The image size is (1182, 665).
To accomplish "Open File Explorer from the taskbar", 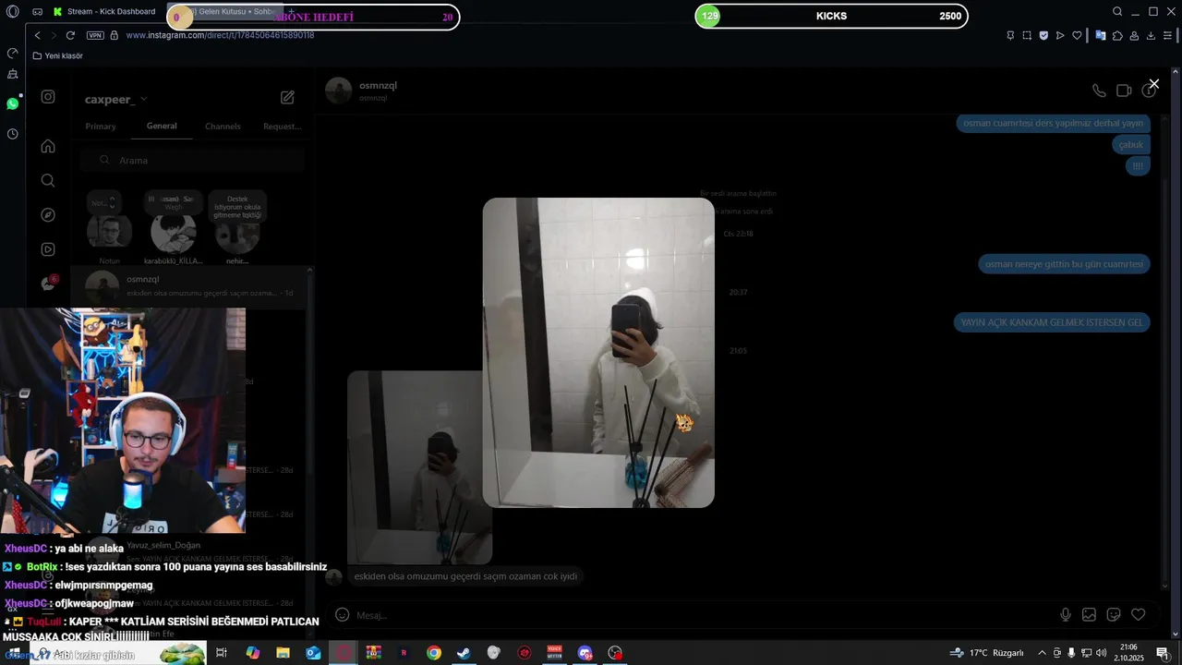I will coord(283,653).
